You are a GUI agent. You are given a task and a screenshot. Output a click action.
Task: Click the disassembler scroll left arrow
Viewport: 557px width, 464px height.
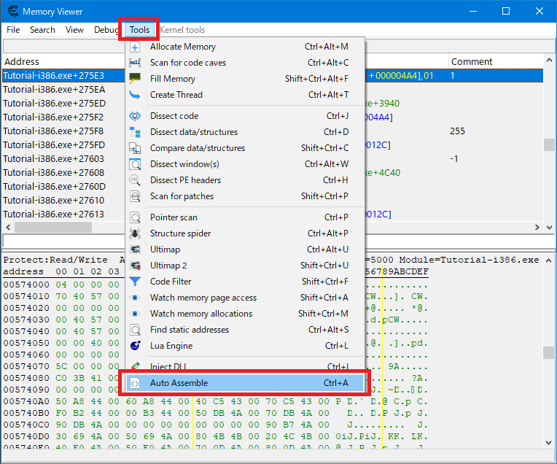(8, 227)
